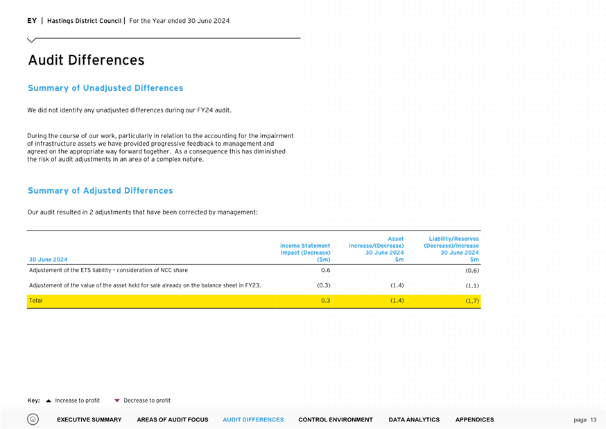Click the paragraph about impairment of infrastructure assets
The height and width of the screenshot is (429, 606).
pyautogui.click(x=160, y=147)
